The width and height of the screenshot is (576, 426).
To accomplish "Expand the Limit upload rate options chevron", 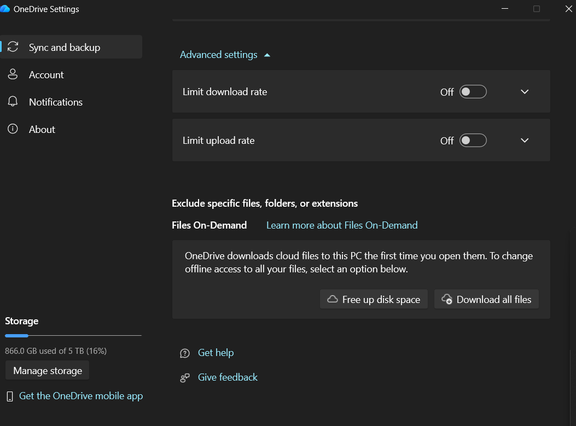I will pyautogui.click(x=525, y=141).
